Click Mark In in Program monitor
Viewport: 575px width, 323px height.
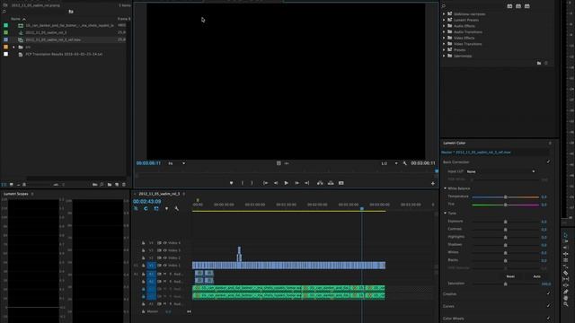tap(243, 183)
